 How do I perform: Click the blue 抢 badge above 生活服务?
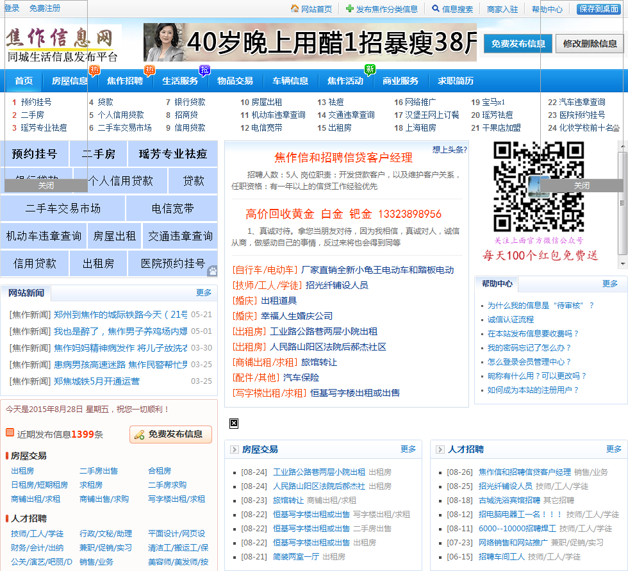click(x=204, y=70)
